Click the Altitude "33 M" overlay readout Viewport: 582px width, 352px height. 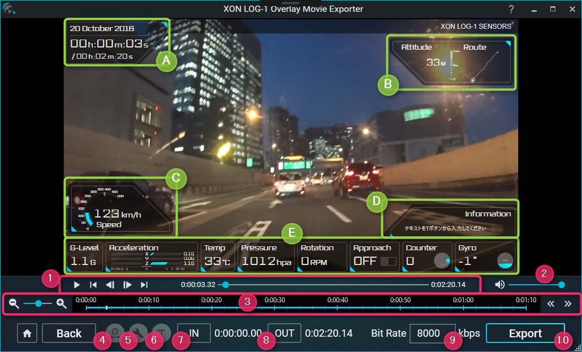[x=436, y=62]
